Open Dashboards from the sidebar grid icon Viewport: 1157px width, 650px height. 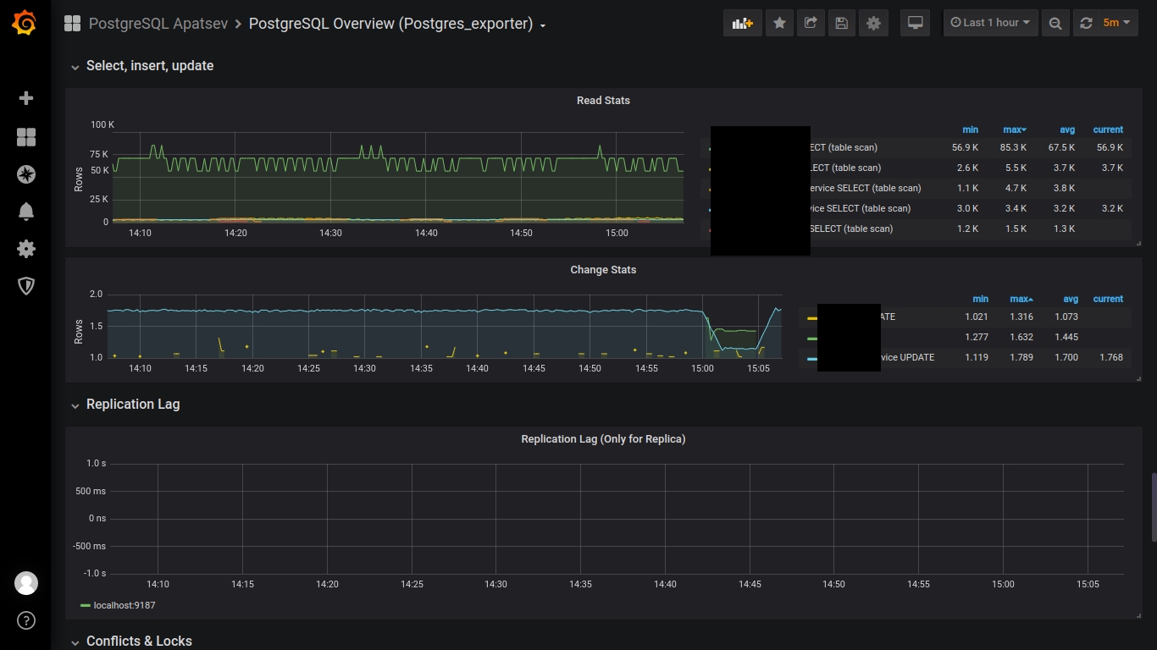tap(26, 137)
